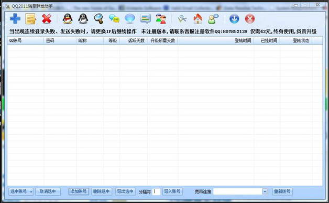Click the 导出选中 button

click(x=125, y=191)
